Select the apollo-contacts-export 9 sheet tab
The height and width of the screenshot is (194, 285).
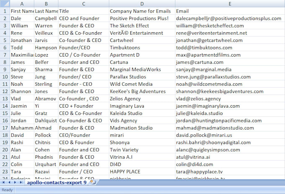click(x=57, y=182)
